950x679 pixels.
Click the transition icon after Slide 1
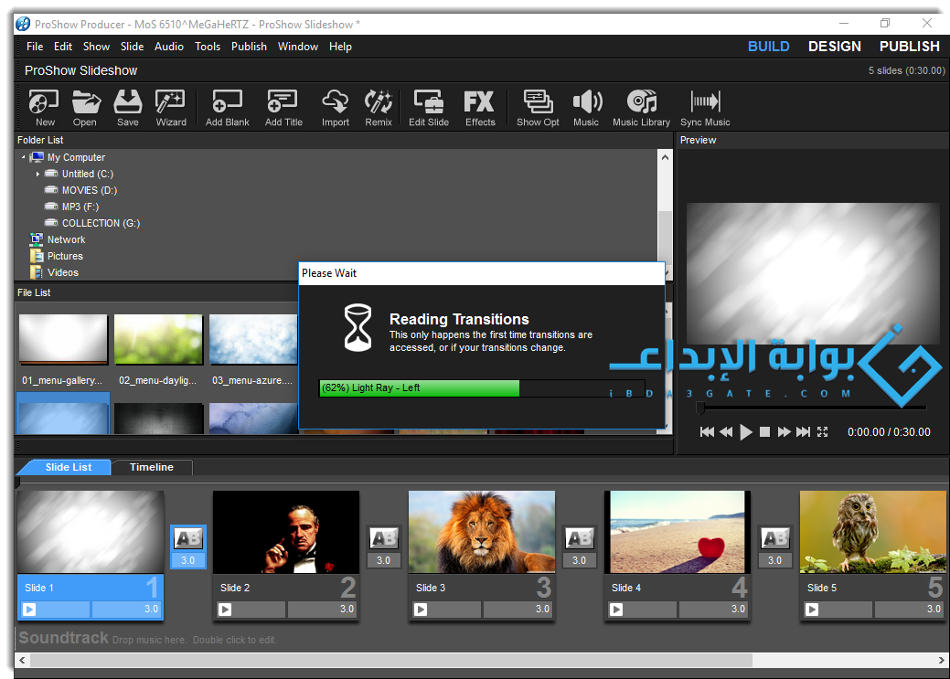[x=187, y=538]
